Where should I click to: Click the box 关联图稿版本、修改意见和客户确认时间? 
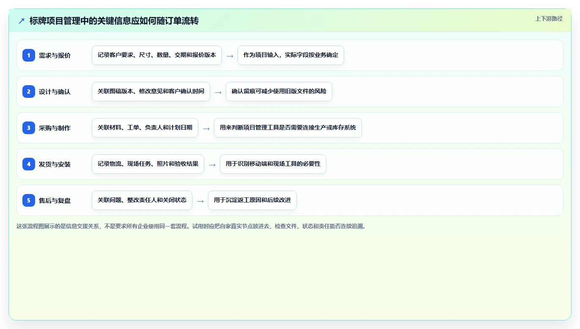click(151, 92)
